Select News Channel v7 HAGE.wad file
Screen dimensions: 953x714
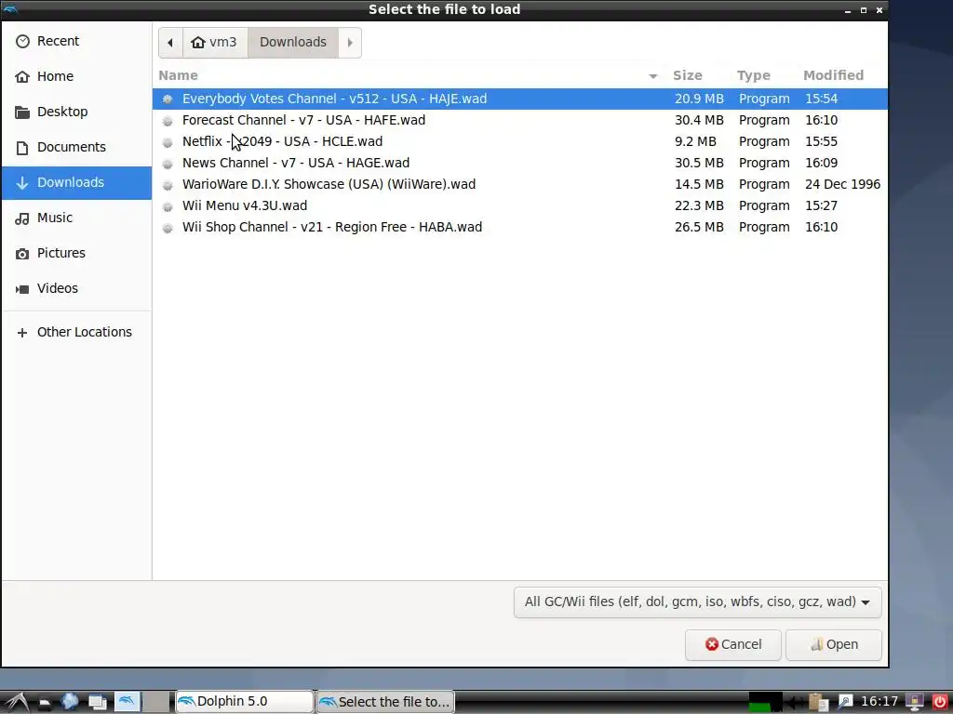click(519, 163)
